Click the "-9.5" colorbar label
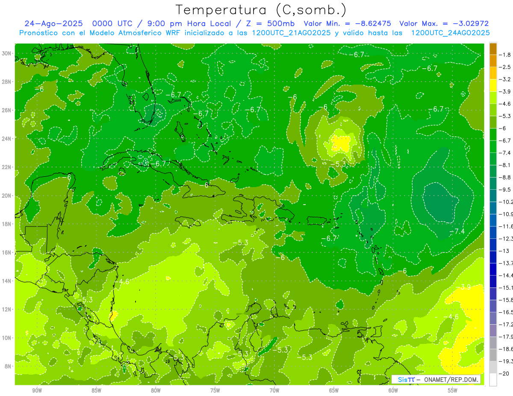 tap(505, 190)
